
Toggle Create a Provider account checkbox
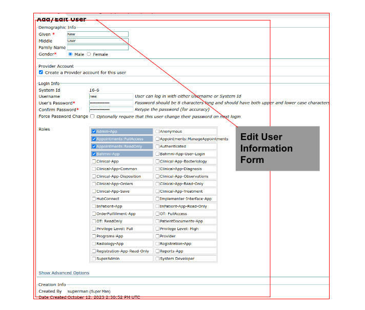point(41,72)
